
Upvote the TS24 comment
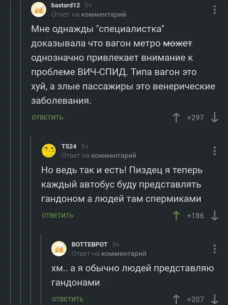(177, 215)
